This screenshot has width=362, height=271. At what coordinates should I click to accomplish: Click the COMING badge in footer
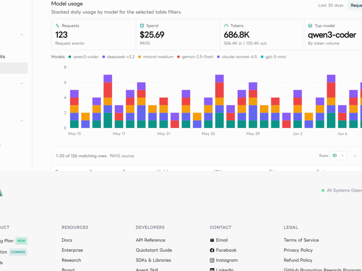click(18, 252)
